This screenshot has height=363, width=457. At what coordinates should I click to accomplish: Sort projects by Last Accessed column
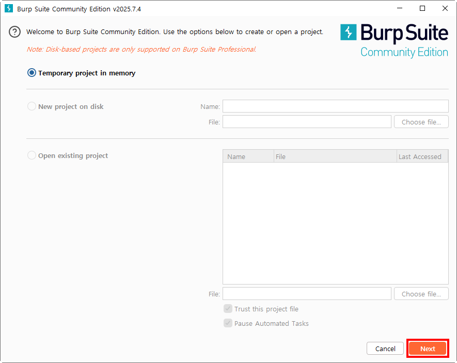(x=422, y=156)
